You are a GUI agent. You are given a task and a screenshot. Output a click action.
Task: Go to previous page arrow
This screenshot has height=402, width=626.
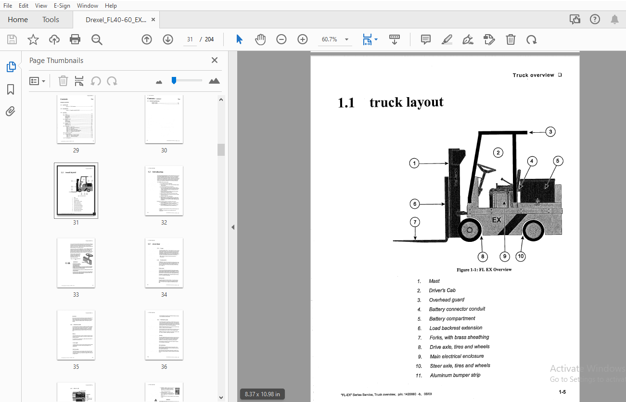pos(147,39)
